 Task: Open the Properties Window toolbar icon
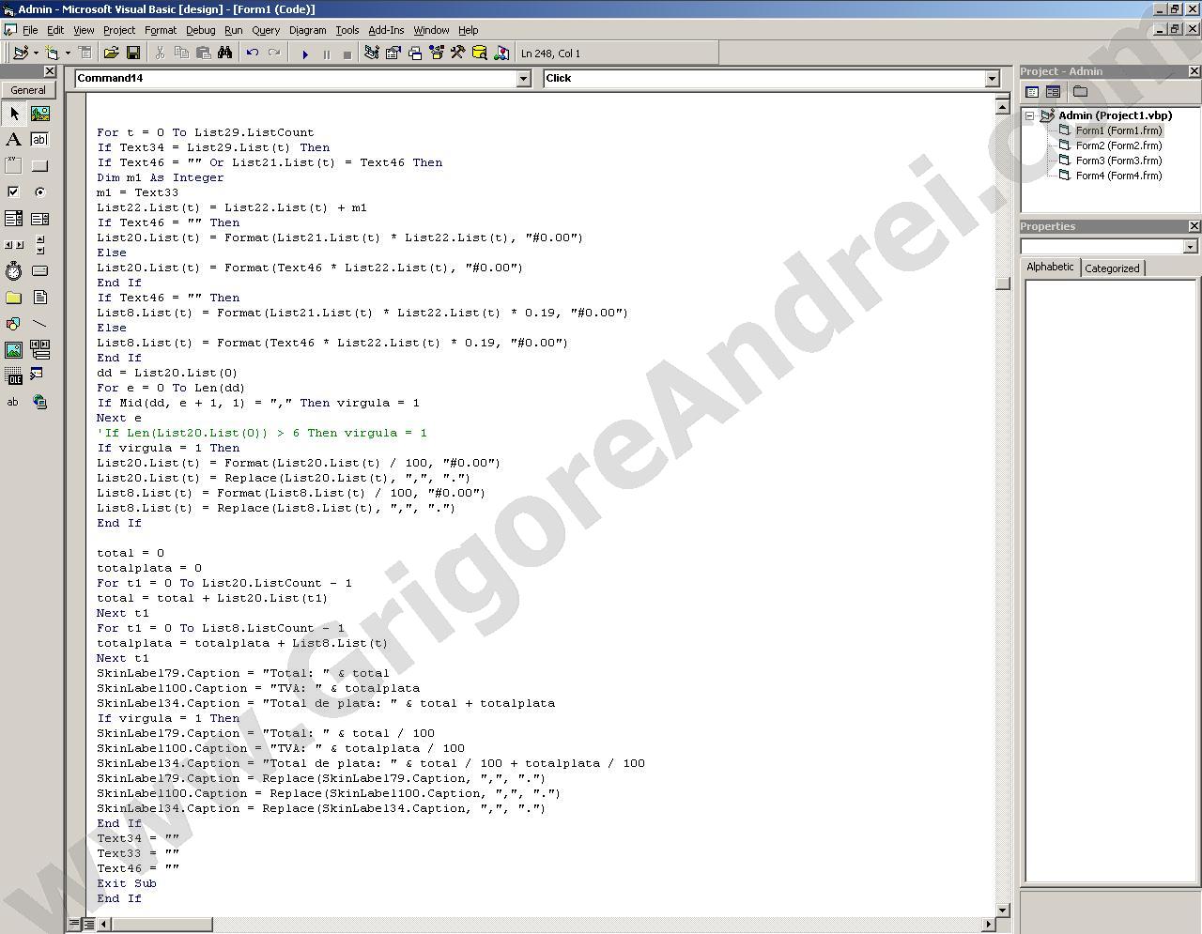tap(393, 54)
